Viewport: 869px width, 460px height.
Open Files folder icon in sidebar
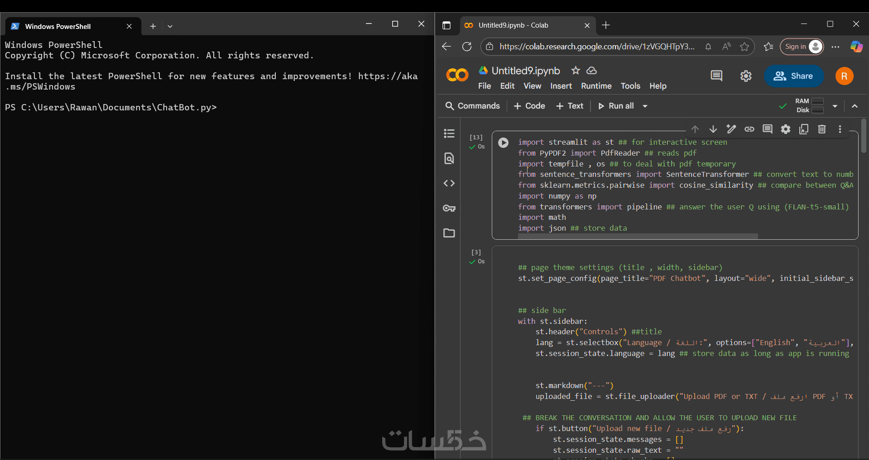click(449, 233)
